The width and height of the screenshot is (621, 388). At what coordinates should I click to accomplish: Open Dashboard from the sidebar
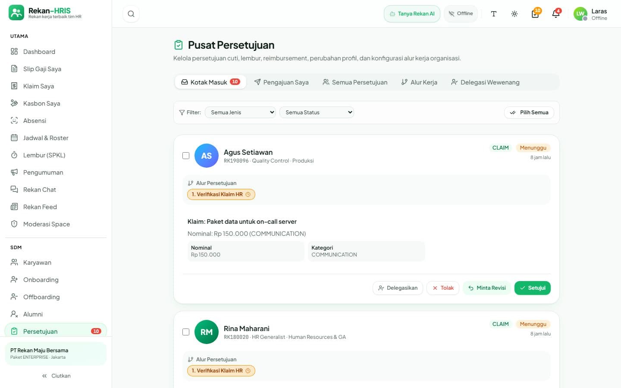(x=56, y=52)
